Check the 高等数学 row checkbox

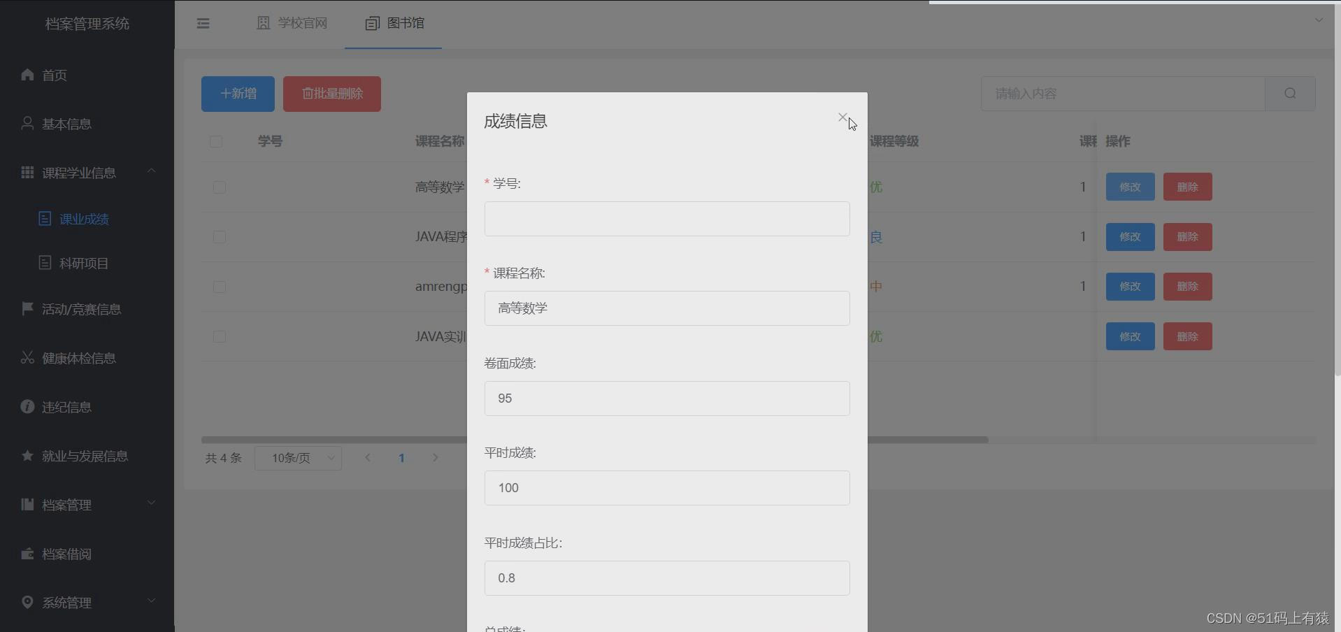point(219,187)
